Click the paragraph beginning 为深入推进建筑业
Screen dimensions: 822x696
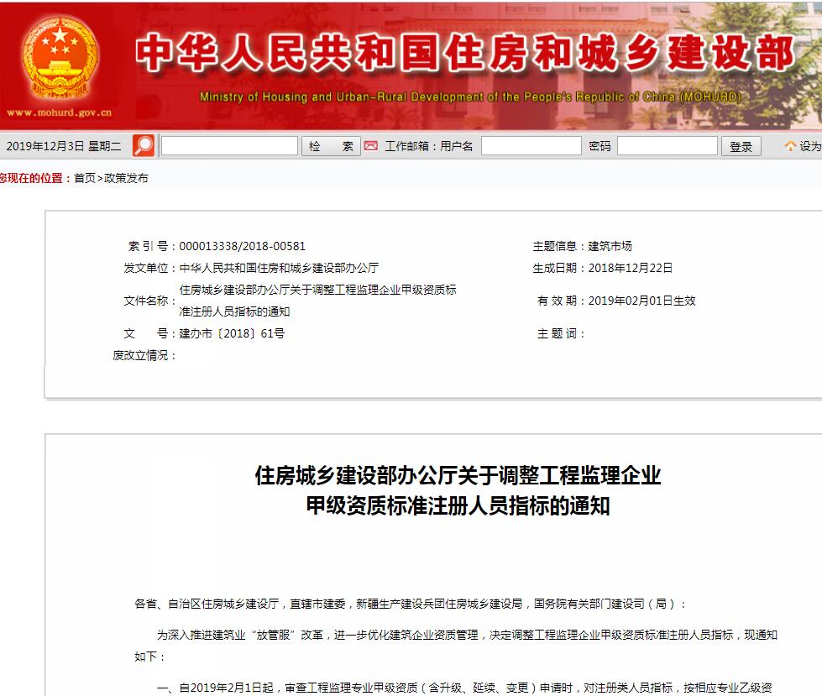pos(456,646)
